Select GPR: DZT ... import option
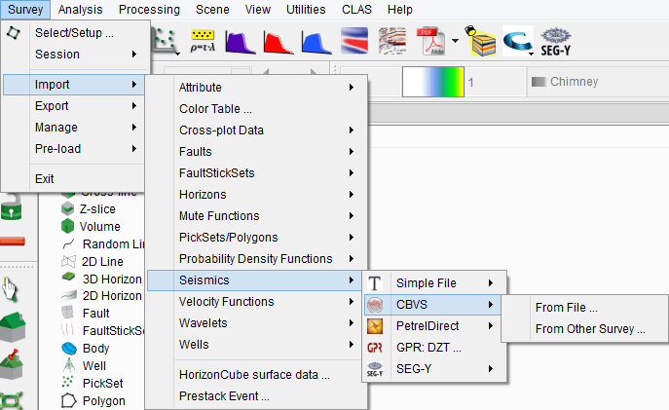Image resolution: width=669 pixels, height=410 pixels. pos(427,347)
